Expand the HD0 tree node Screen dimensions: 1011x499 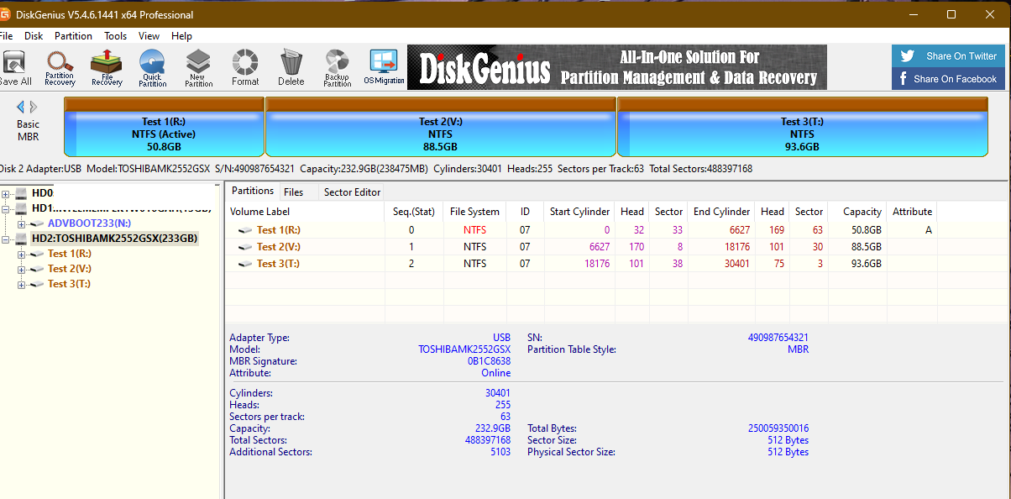pos(6,193)
